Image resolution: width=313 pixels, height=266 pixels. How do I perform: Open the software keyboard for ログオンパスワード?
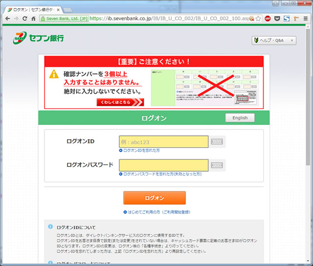(217, 165)
